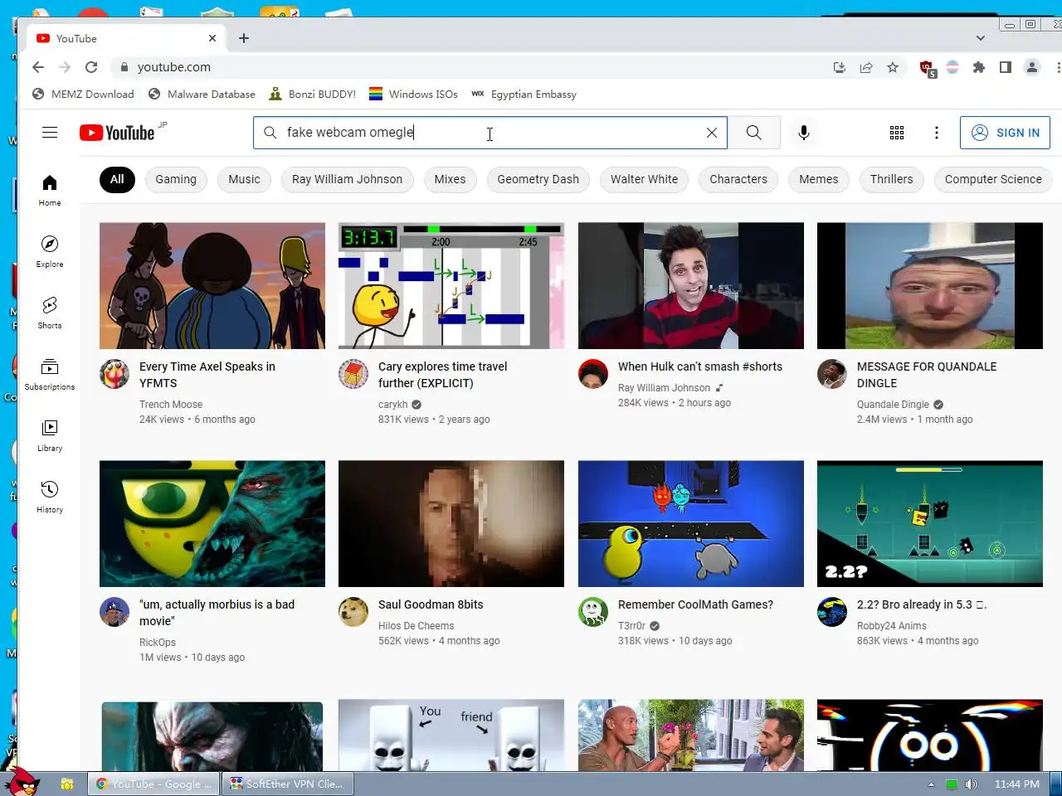Open Subscriptions in sidebar
The image size is (1062, 796).
point(50,375)
